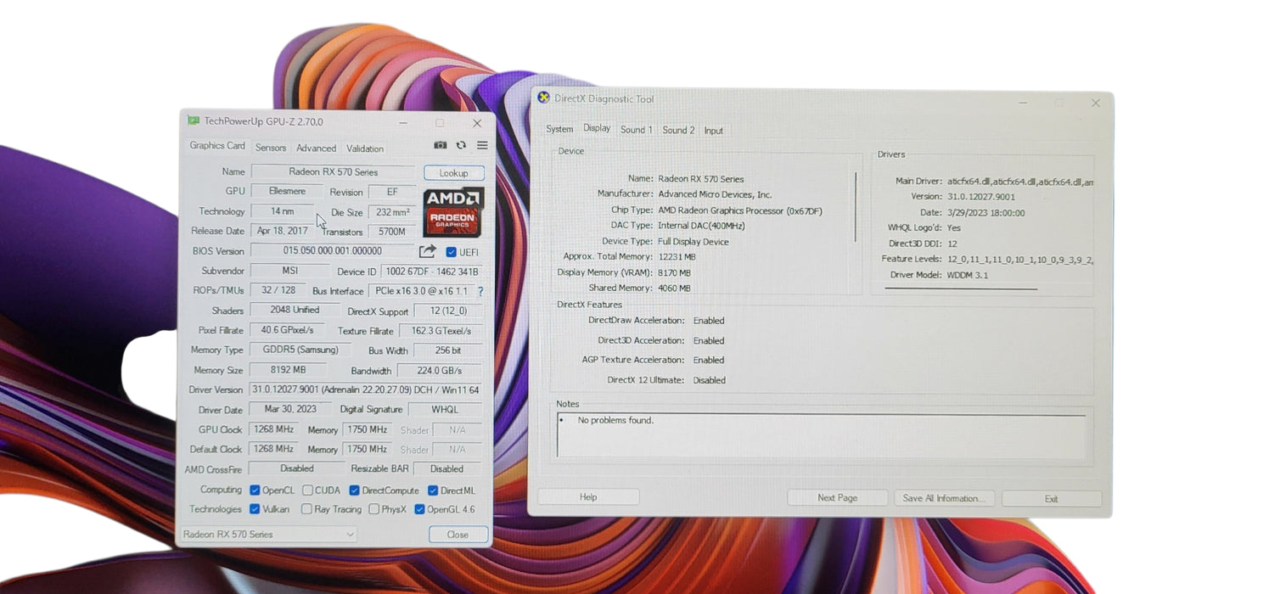Viewport: 1286px width, 594px height.
Task: Click the BIOS Version field 015.050.000.001.000000
Action: 333,251
